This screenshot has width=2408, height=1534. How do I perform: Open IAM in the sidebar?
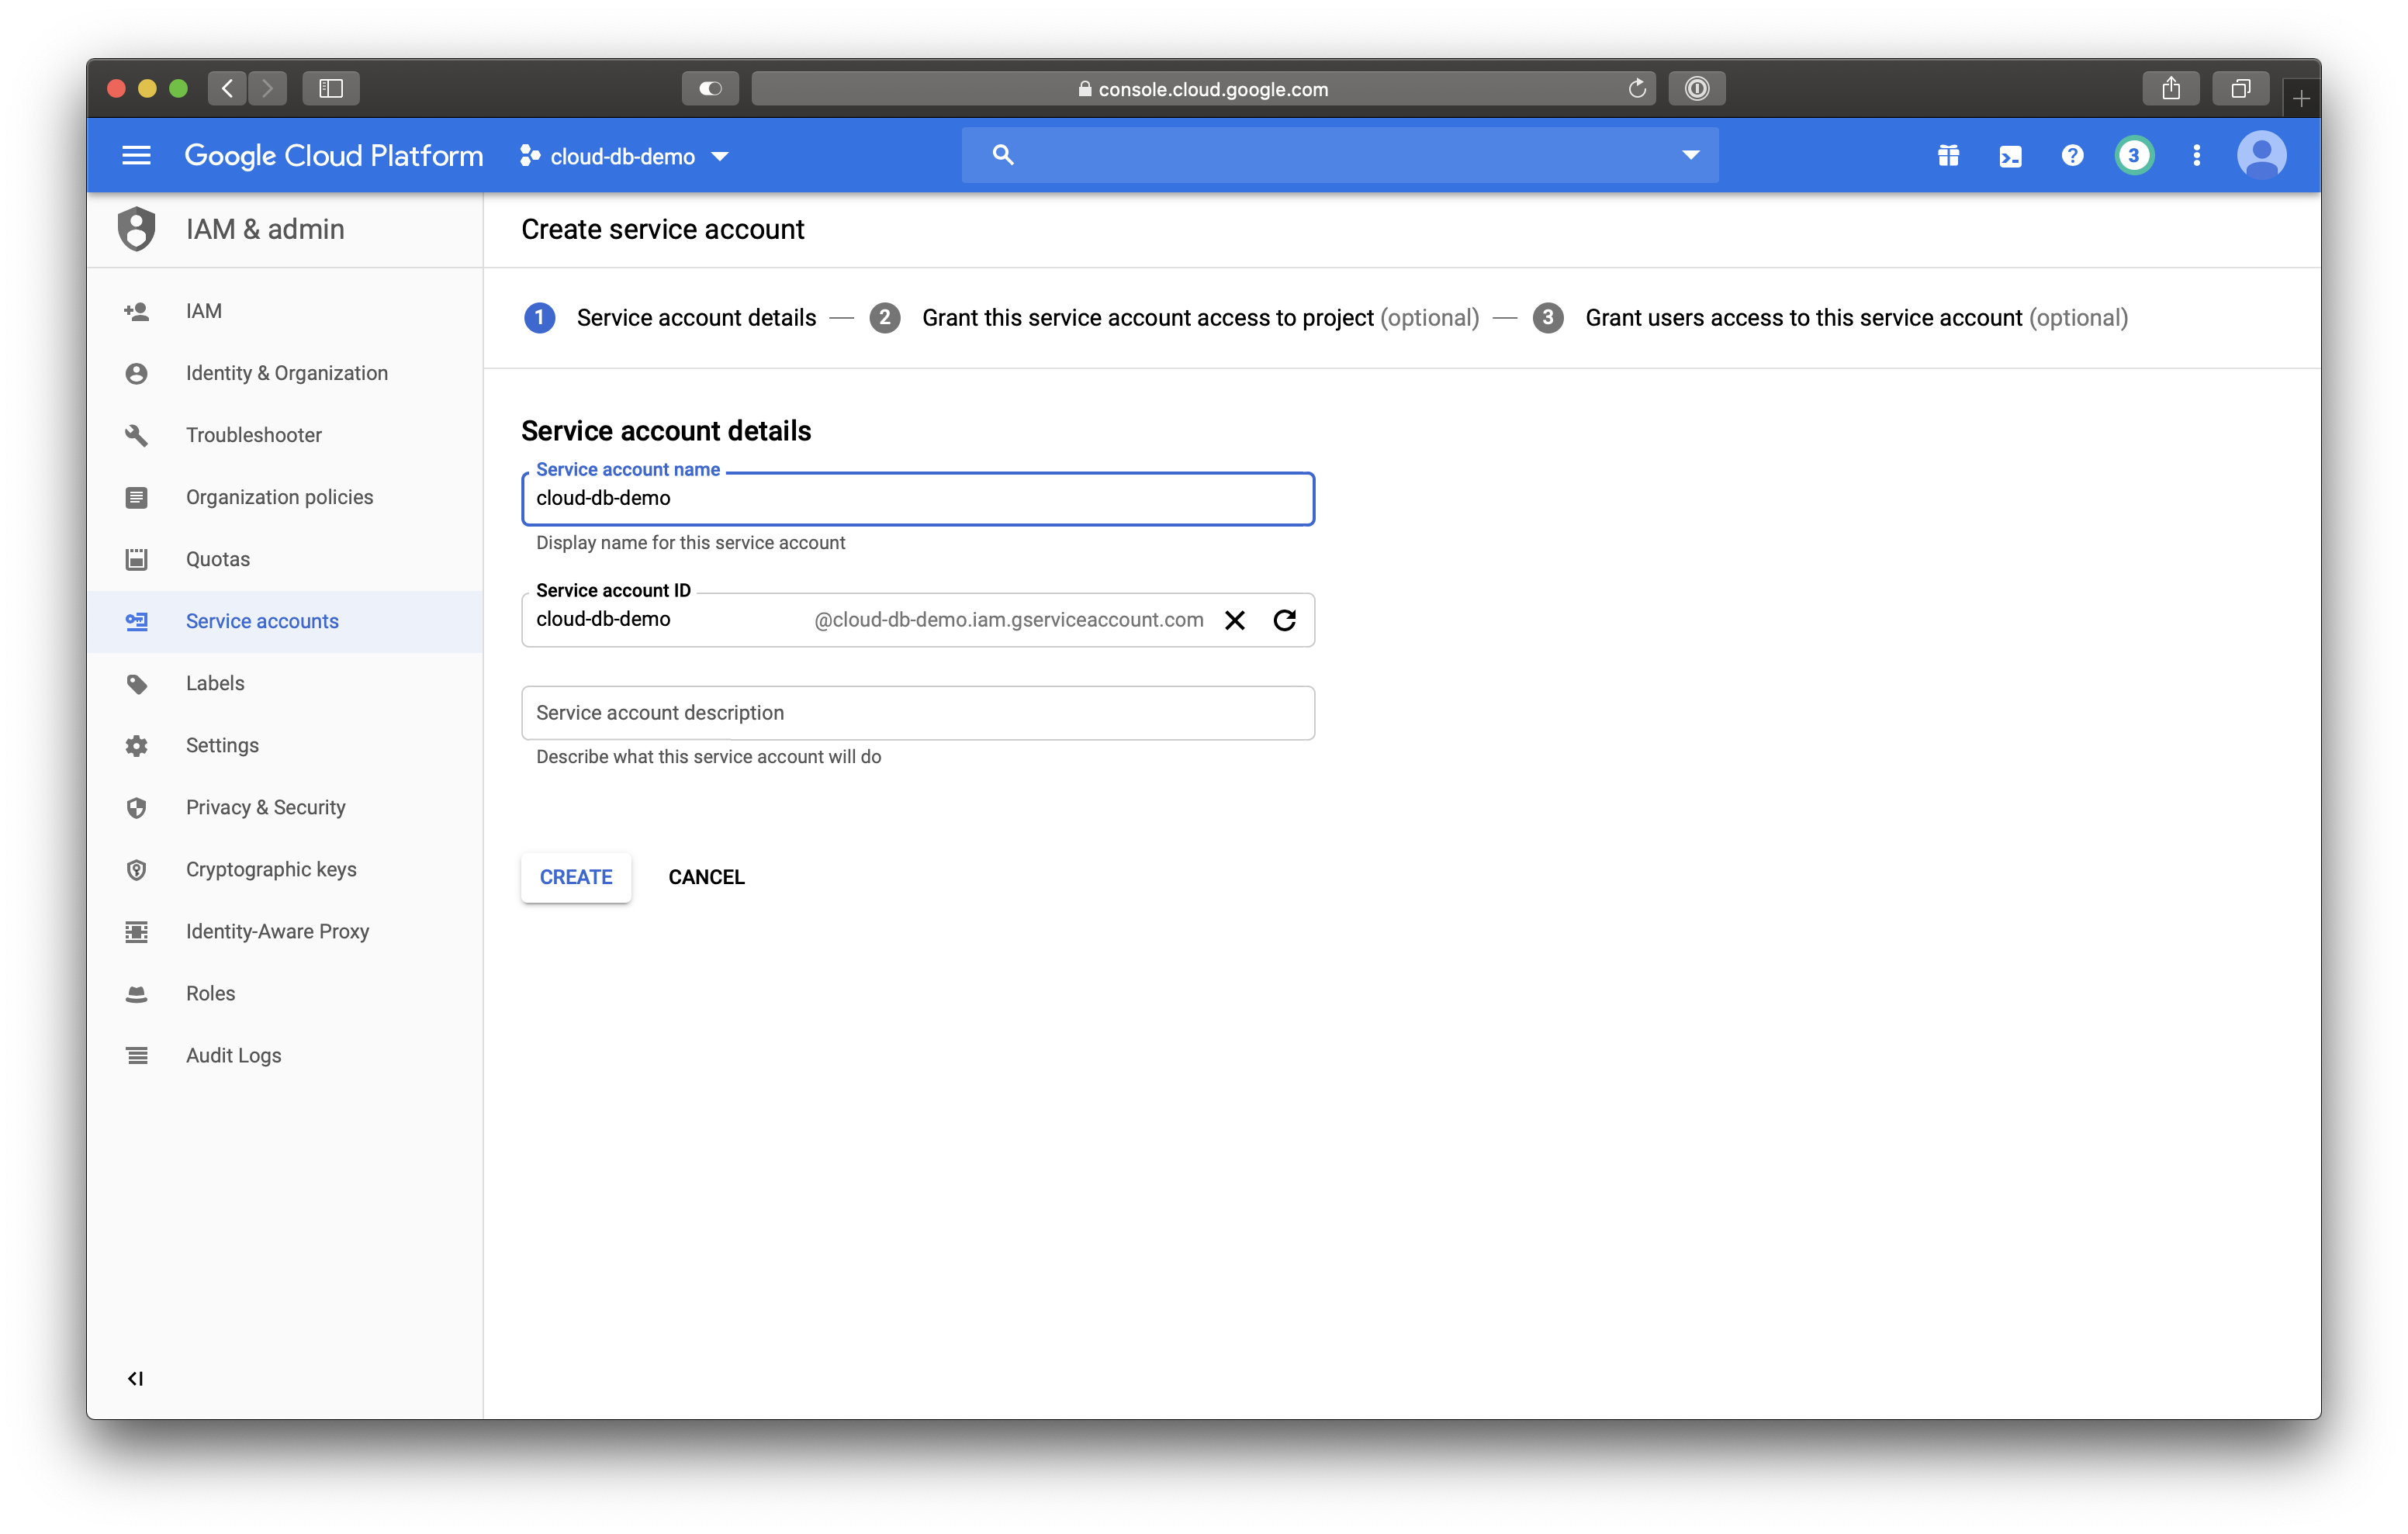pyautogui.click(x=285, y=311)
